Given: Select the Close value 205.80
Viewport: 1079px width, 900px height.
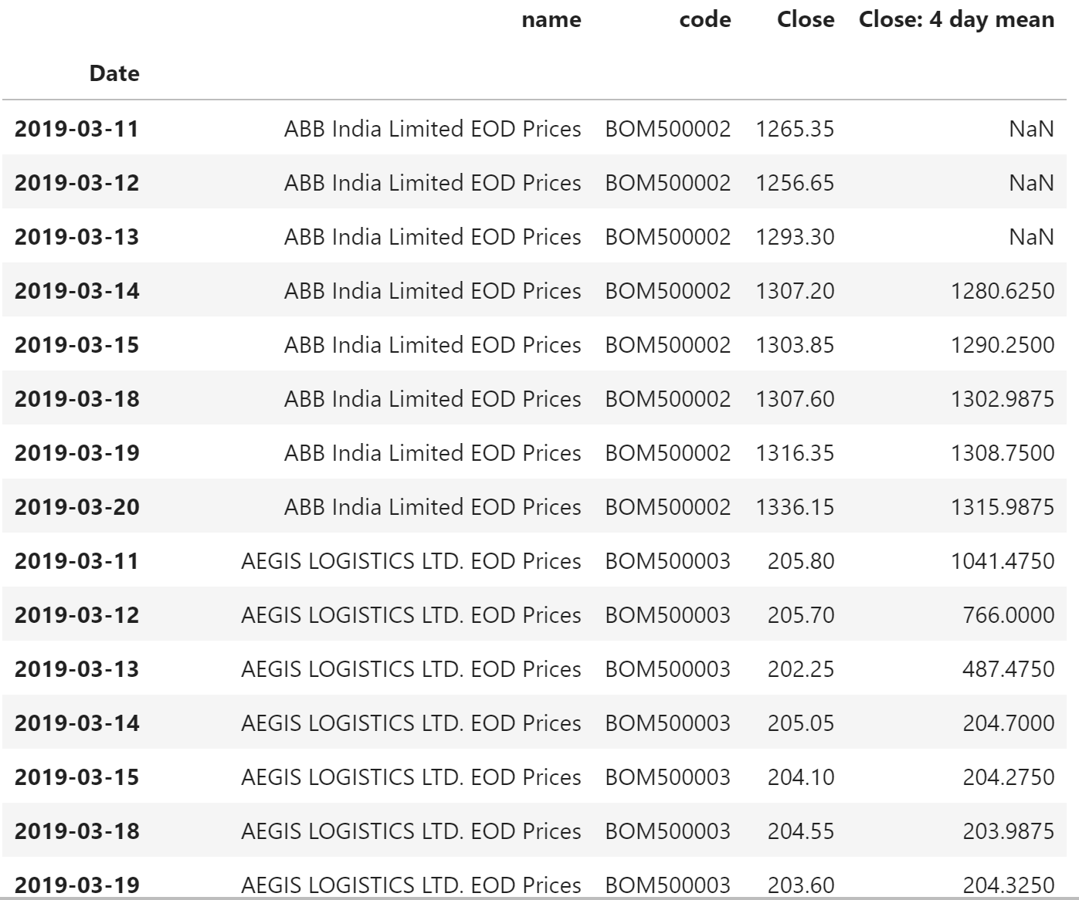Looking at the screenshot, I should (800, 561).
